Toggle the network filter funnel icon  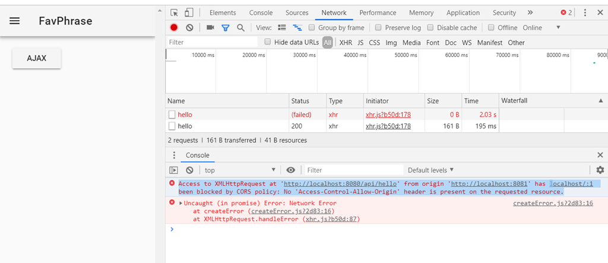226,27
